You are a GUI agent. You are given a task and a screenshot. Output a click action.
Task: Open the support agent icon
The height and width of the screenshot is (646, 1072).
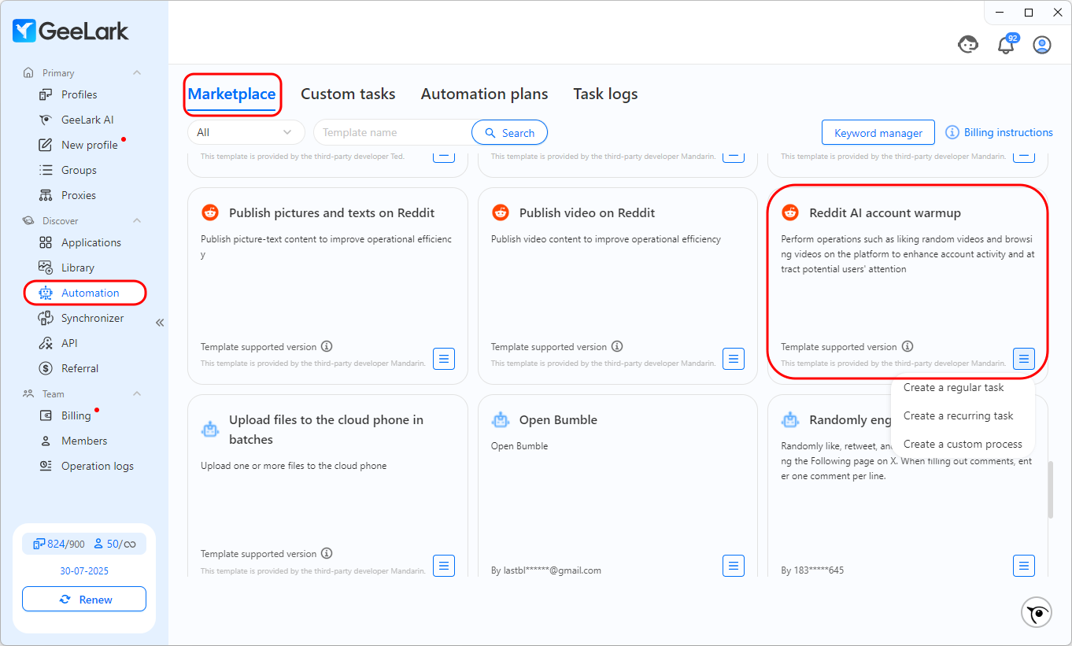(x=968, y=45)
